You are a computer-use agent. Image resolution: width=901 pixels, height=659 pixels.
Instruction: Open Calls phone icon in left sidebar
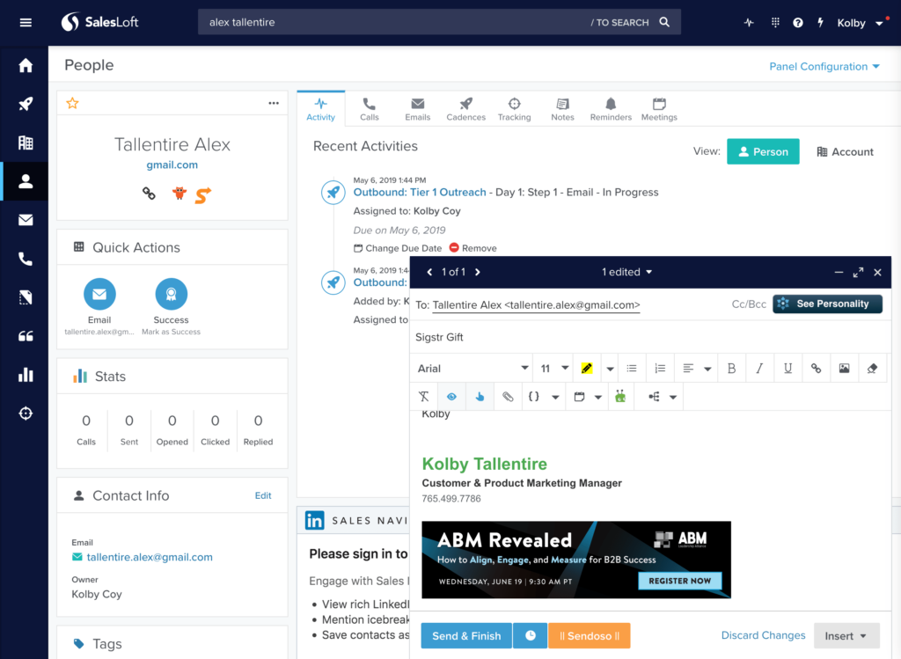click(26, 260)
